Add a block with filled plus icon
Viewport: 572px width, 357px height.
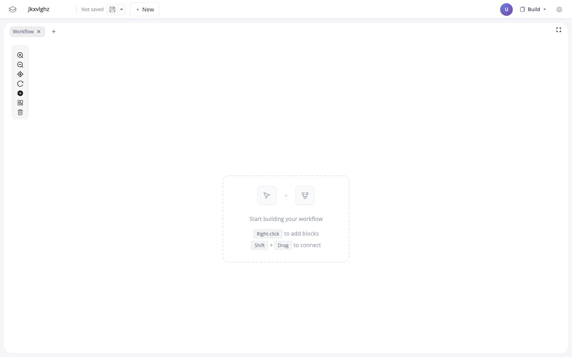coord(20,93)
